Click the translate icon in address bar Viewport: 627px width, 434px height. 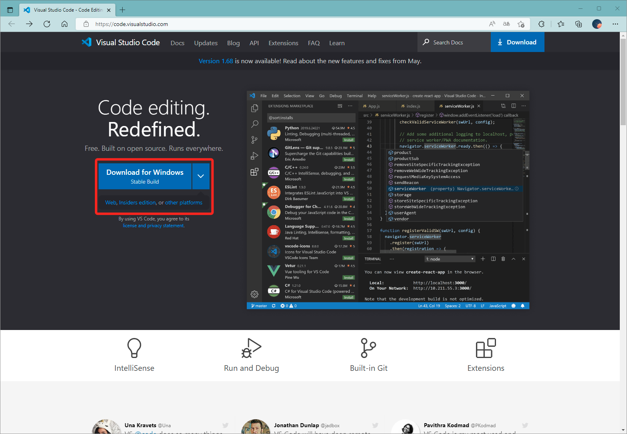pyautogui.click(x=506, y=24)
